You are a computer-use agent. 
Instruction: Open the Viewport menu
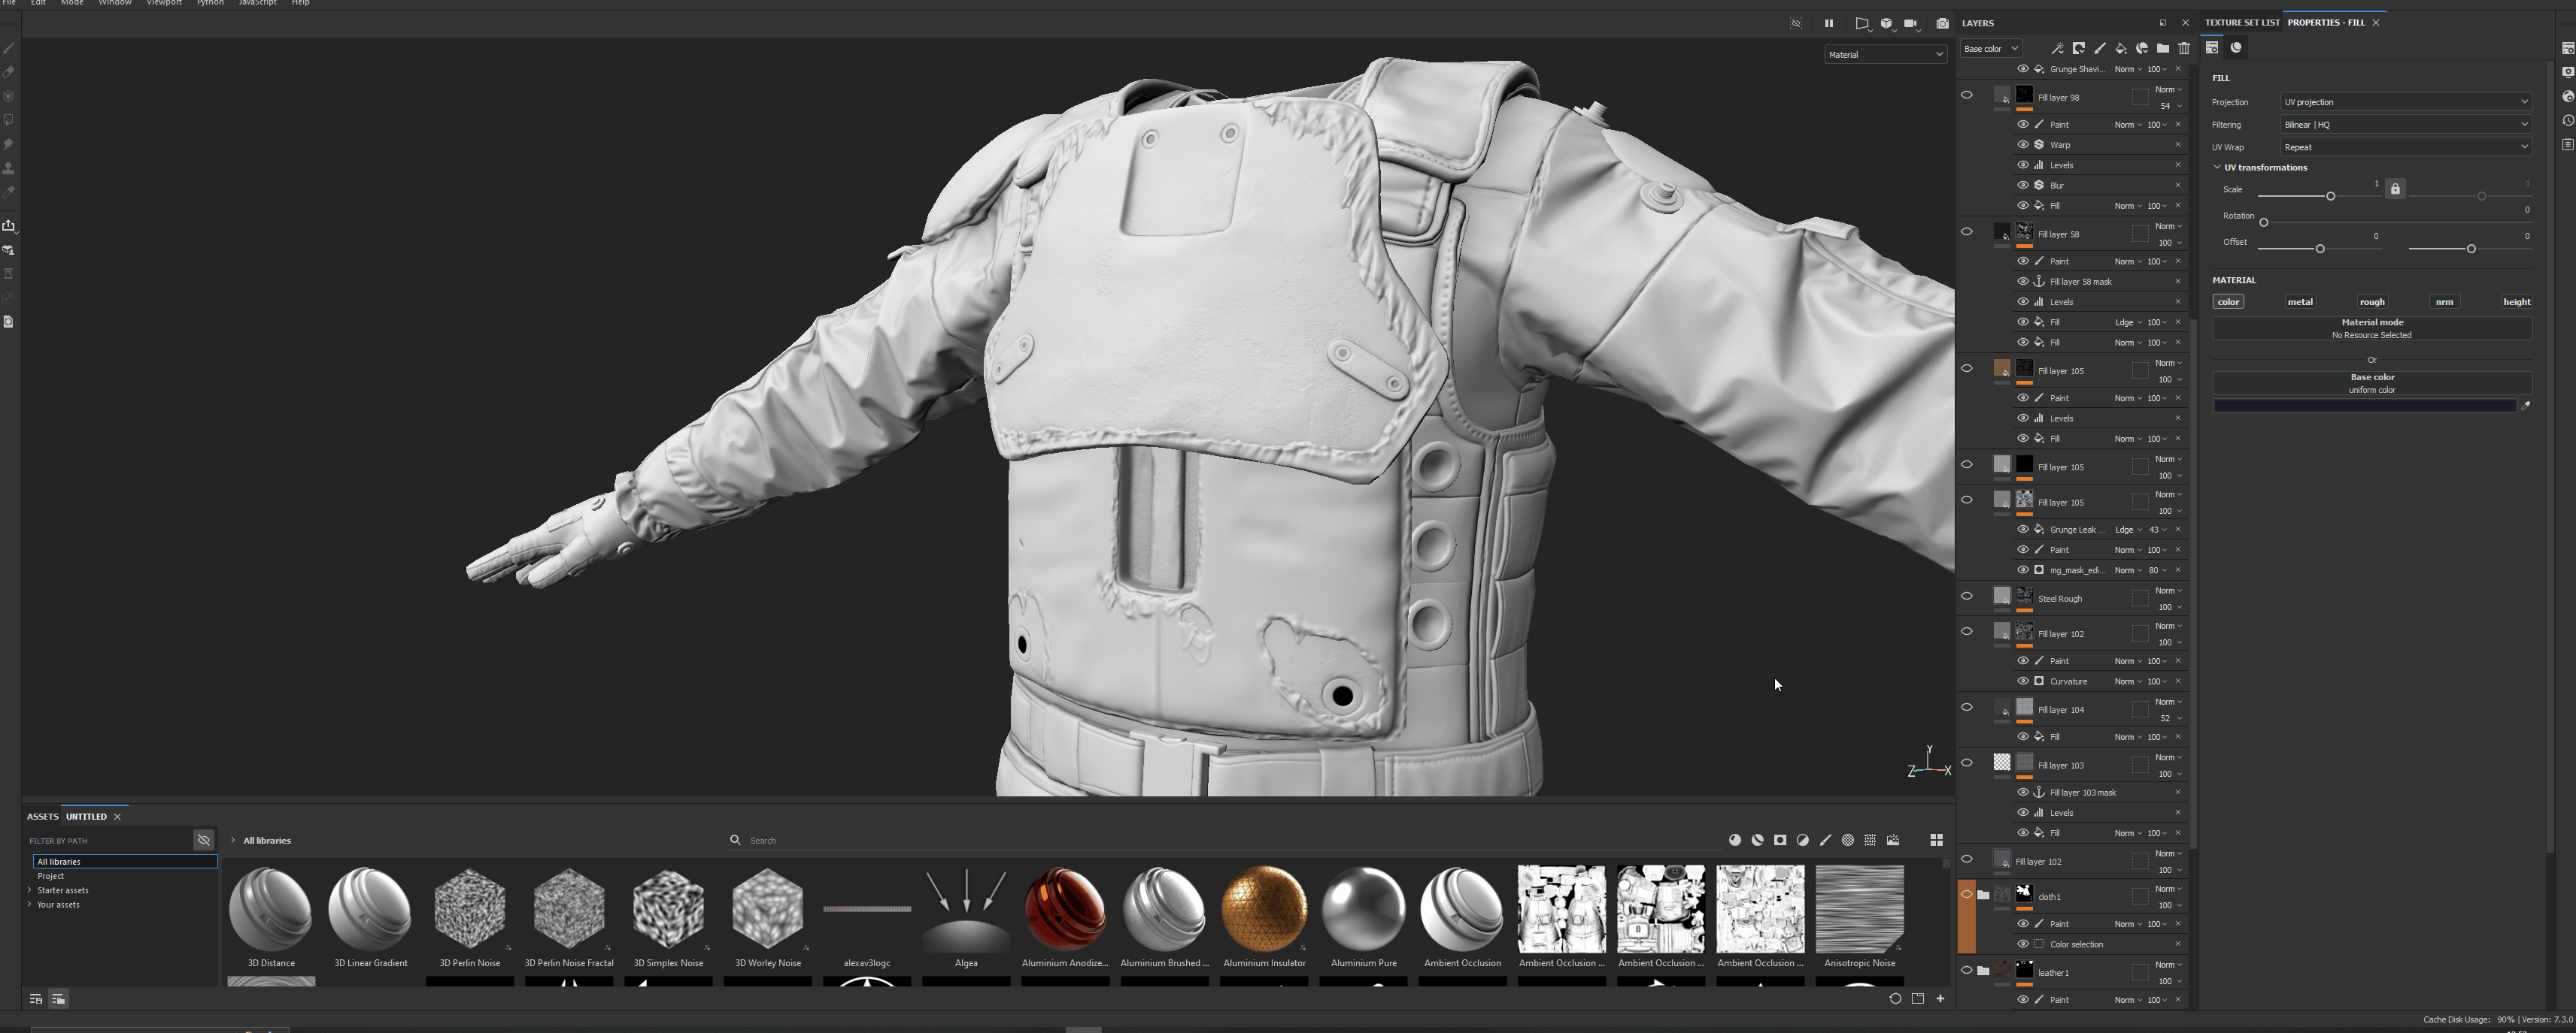[164, 3]
